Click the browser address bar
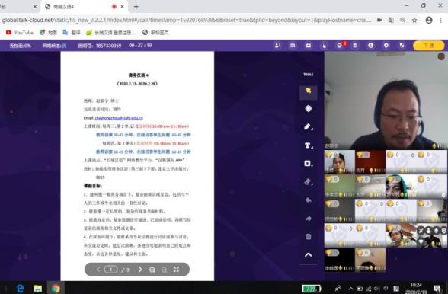 point(186,21)
